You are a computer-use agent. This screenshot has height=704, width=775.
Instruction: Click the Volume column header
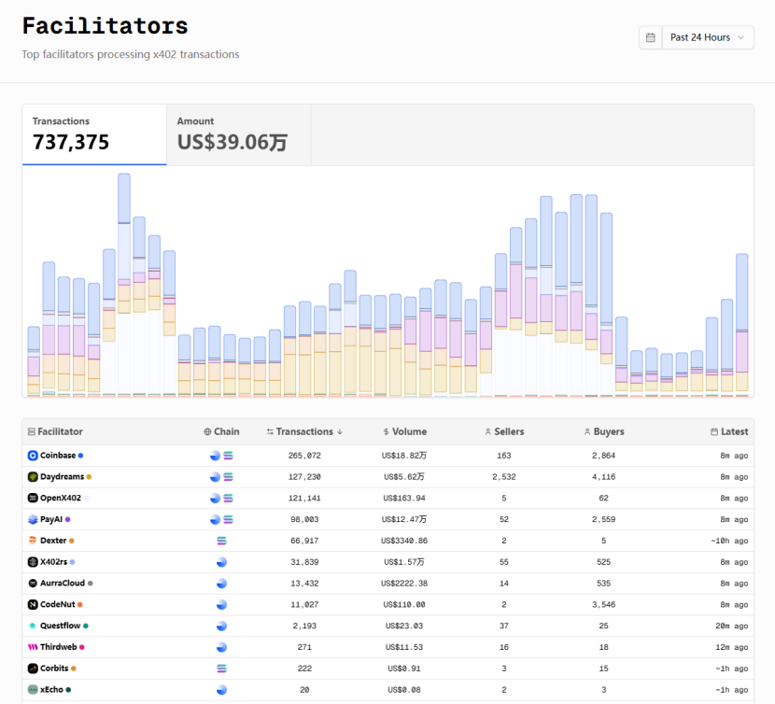tap(404, 431)
